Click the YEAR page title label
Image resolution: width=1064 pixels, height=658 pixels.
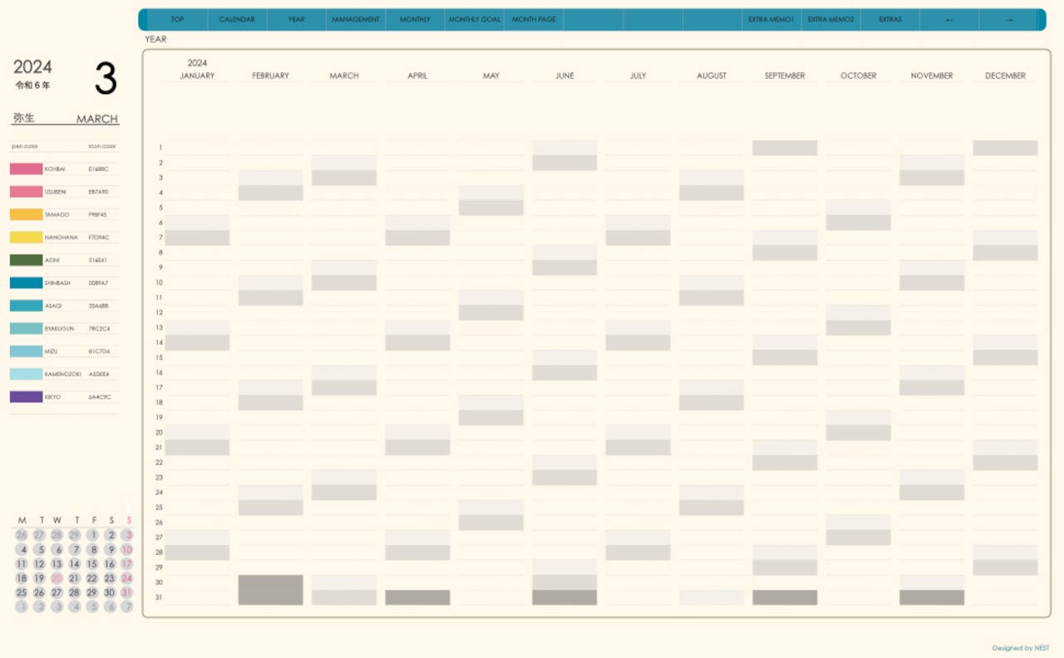(x=155, y=39)
